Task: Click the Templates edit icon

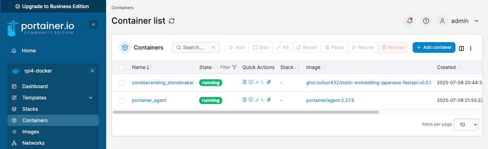Action: coord(14,98)
